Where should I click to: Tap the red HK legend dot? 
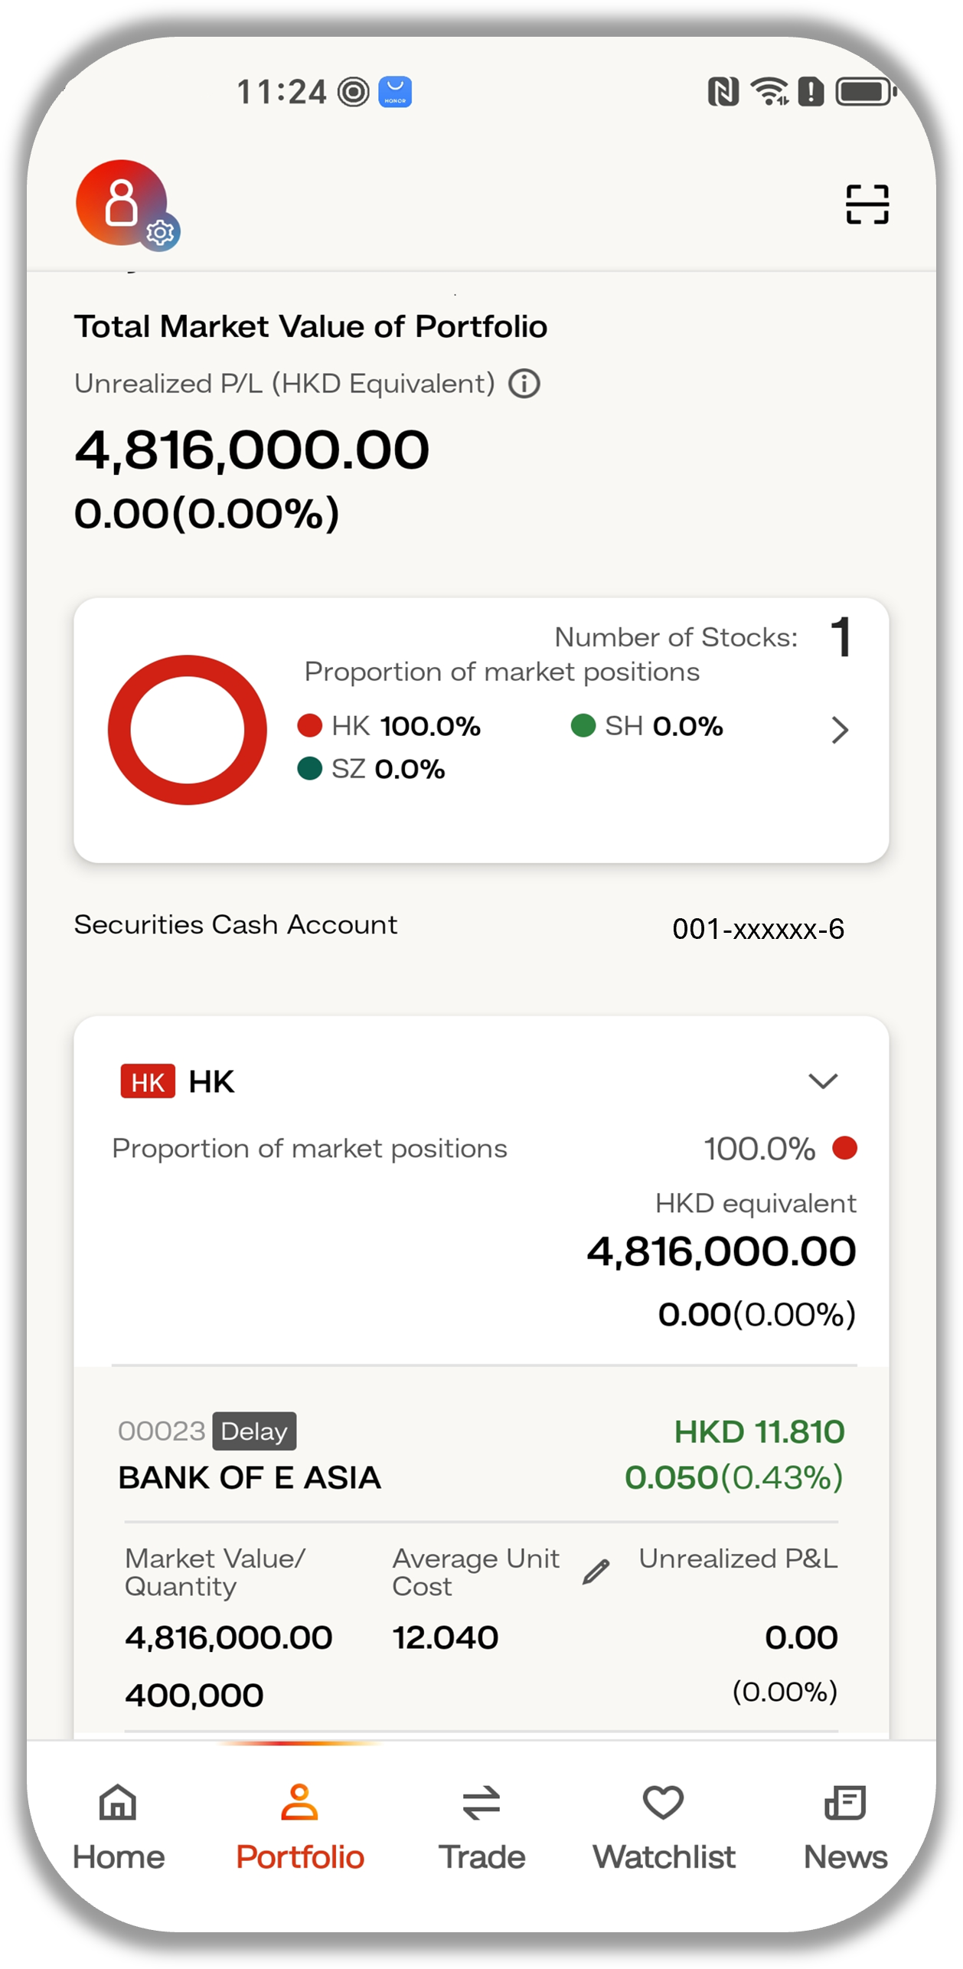click(309, 725)
